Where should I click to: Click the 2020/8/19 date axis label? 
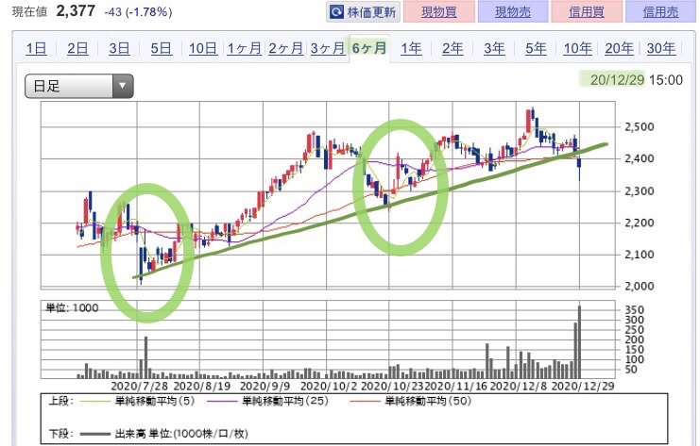point(202,386)
